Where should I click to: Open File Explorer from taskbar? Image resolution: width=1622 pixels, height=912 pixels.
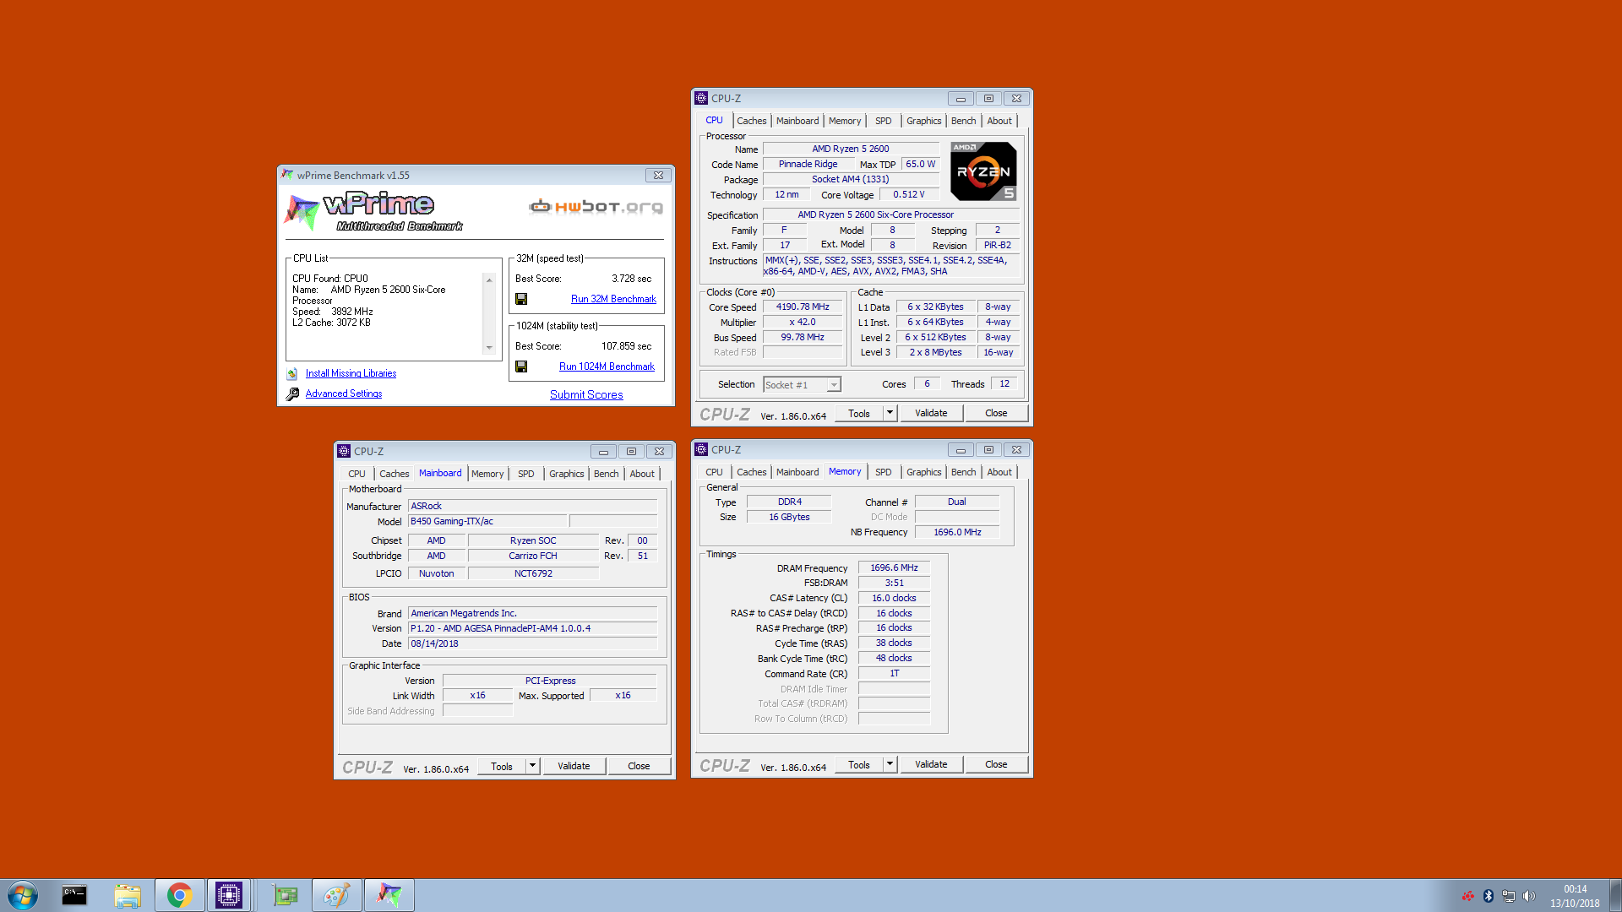click(x=128, y=895)
